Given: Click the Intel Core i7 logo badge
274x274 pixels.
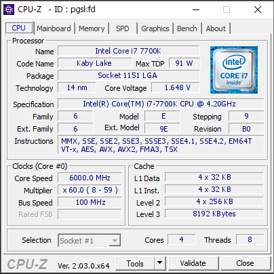Looking at the screenshot, I should 234,70.
